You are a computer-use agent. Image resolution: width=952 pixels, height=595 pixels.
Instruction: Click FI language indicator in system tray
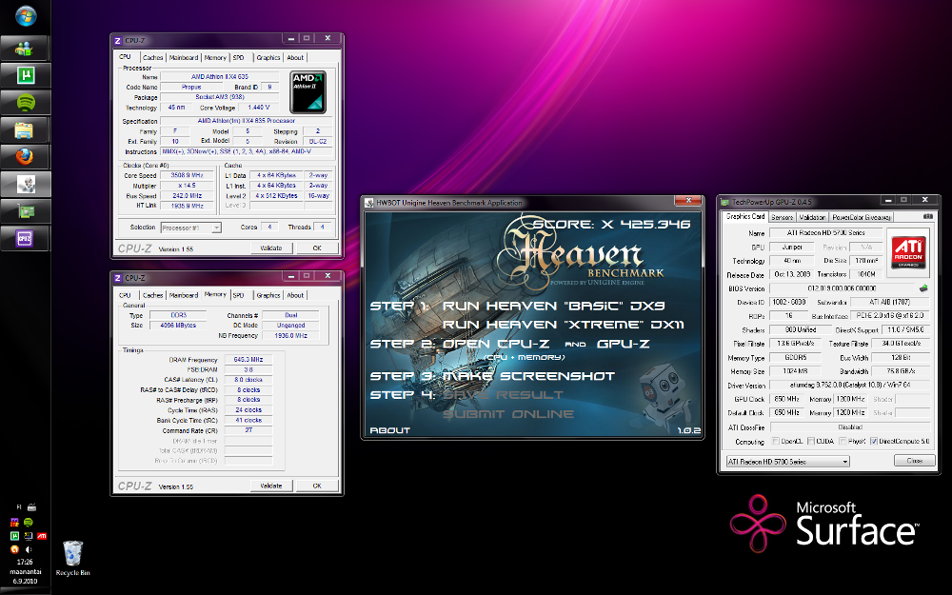click(19, 507)
